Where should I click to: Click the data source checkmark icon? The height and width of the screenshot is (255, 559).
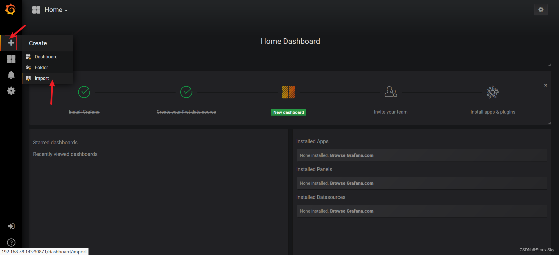coord(186,92)
